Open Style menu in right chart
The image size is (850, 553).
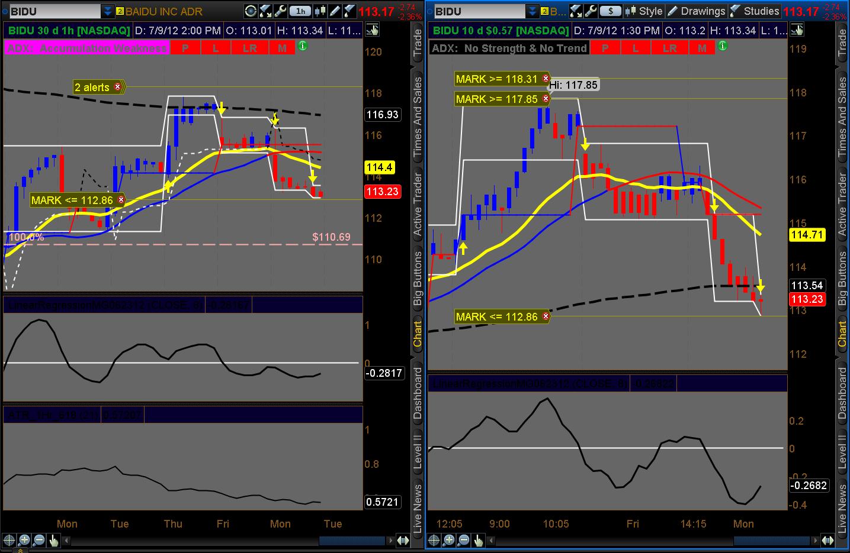644,11
